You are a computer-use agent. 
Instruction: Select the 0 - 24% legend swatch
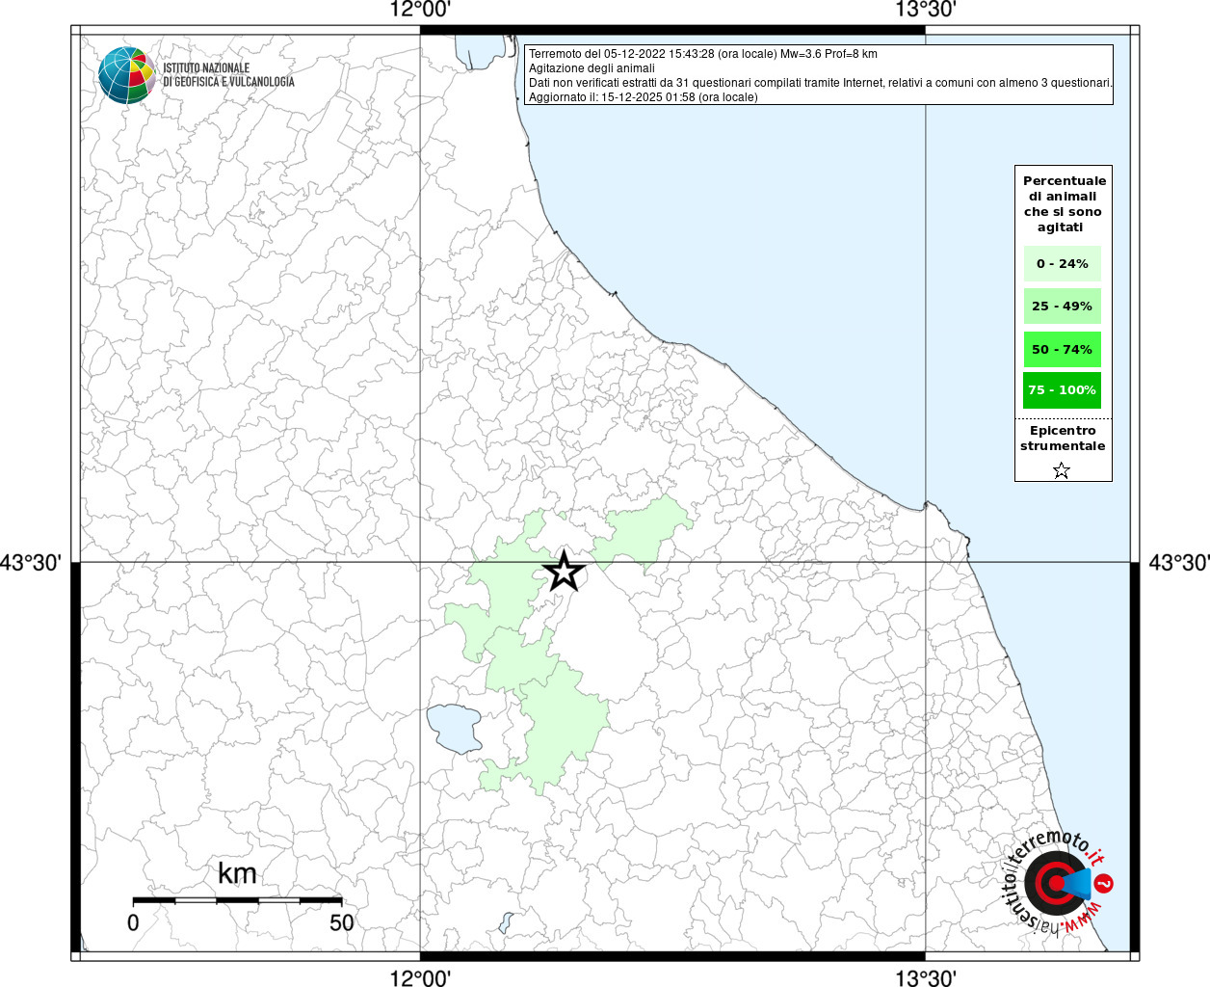tap(1062, 264)
